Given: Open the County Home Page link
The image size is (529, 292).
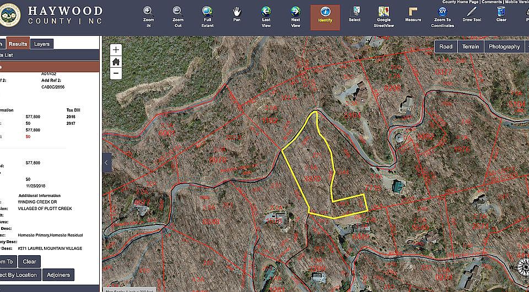Looking at the screenshot, I should (x=461, y=2).
